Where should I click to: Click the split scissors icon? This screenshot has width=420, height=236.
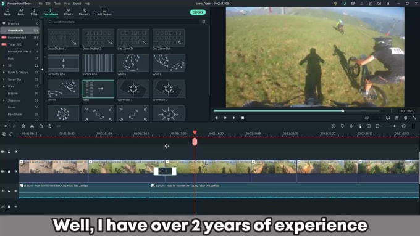click(x=32, y=126)
